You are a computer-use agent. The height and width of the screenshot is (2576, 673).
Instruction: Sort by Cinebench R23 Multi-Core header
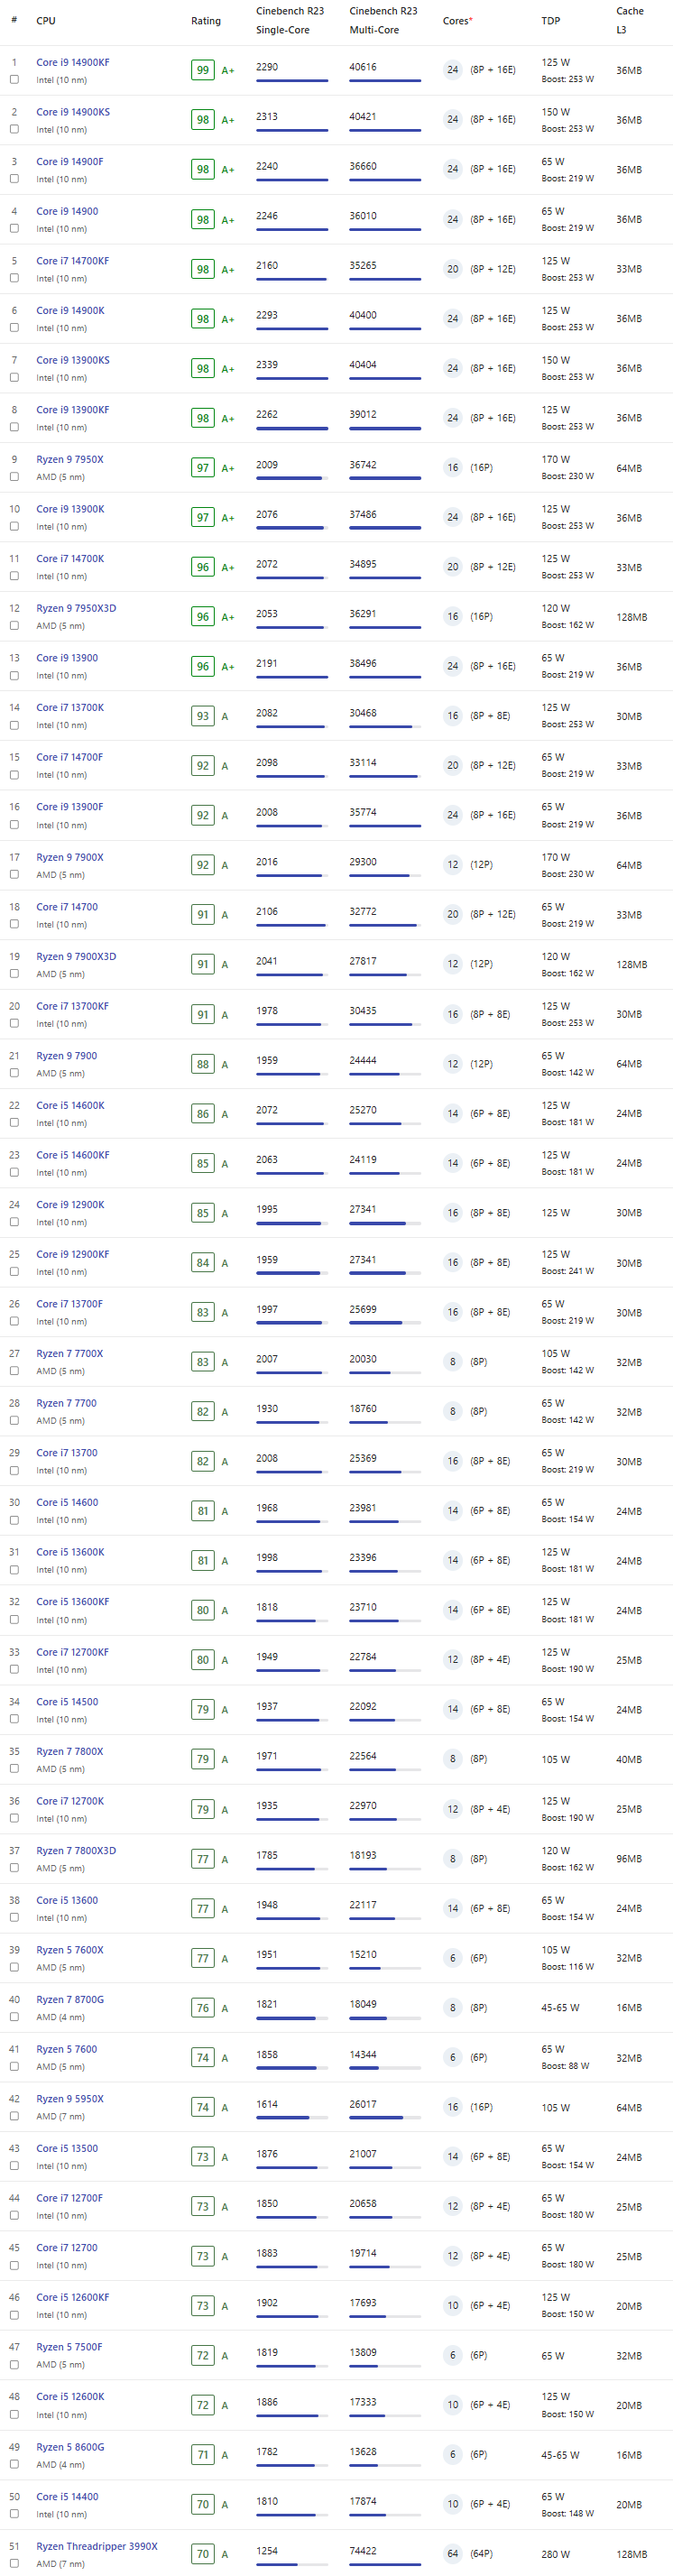coord(383,21)
